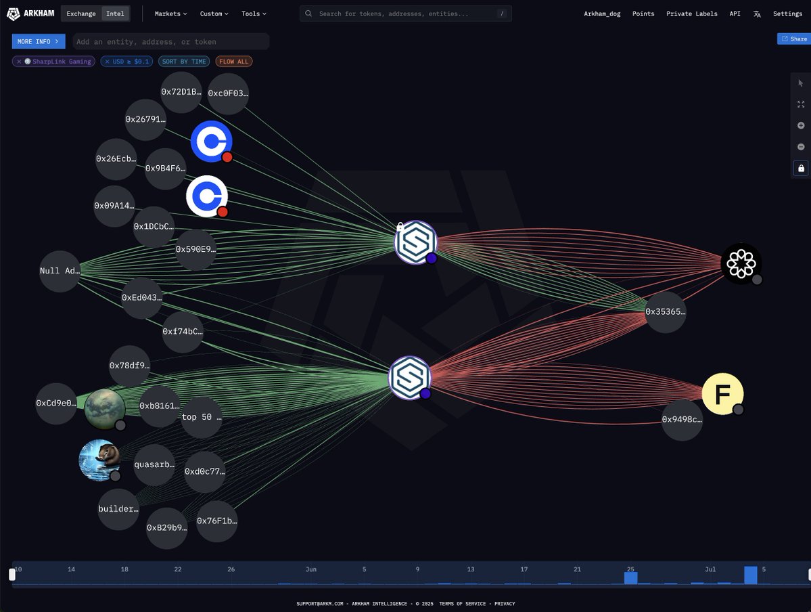Open the Tools dropdown menu
The width and height of the screenshot is (811, 612).
254,14
